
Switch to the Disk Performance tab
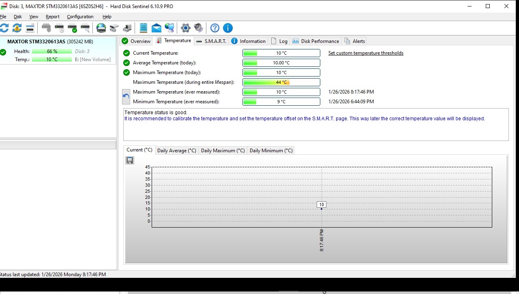coord(316,41)
